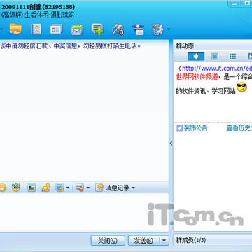Click the send picture icon

pyautogui.click(x=31, y=188)
